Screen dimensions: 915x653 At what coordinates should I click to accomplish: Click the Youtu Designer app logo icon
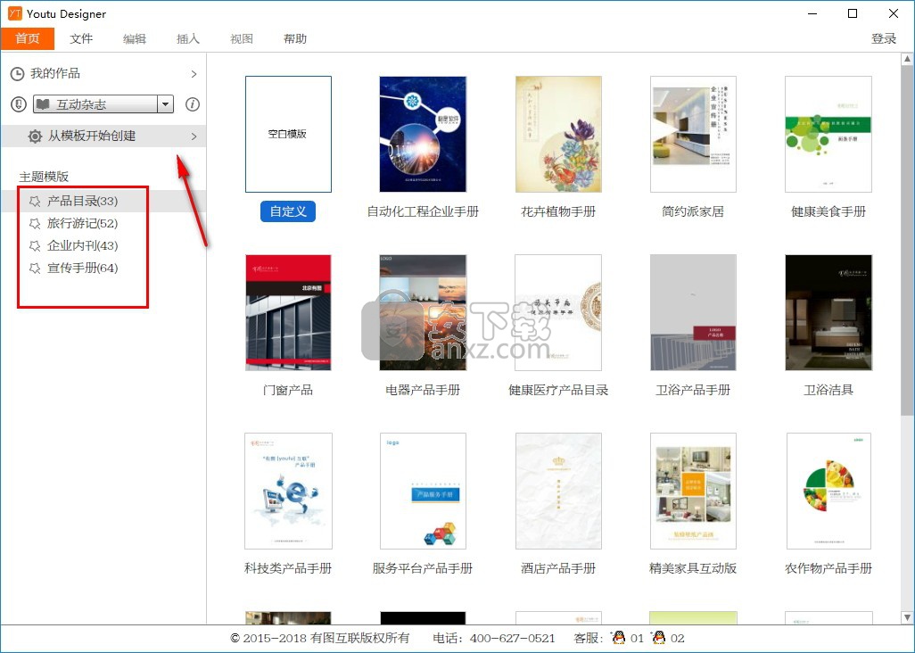pyautogui.click(x=14, y=13)
